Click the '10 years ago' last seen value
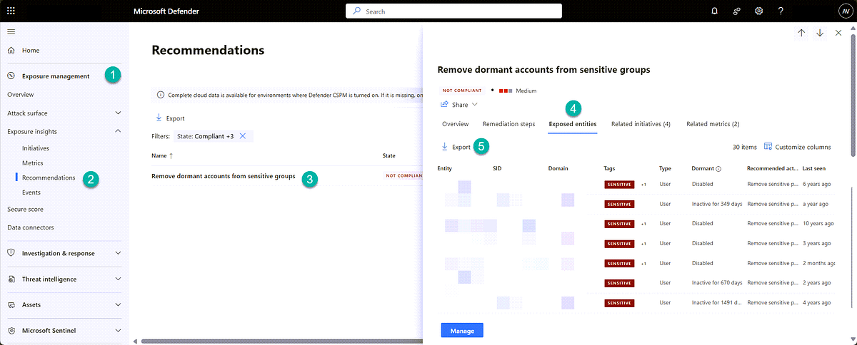Image resolution: width=857 pixels, height=345 pixels. pyautogui.click(x=817, y=224)
